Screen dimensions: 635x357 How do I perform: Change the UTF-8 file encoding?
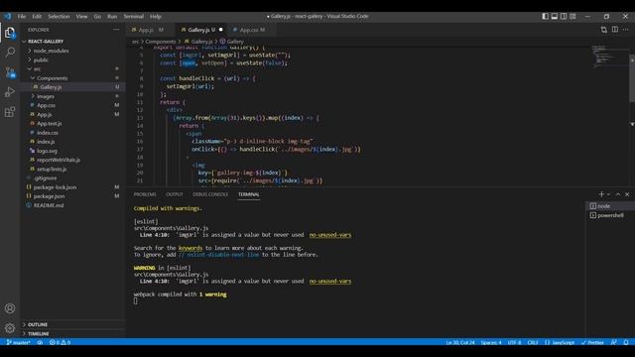(x=514, y=342)
